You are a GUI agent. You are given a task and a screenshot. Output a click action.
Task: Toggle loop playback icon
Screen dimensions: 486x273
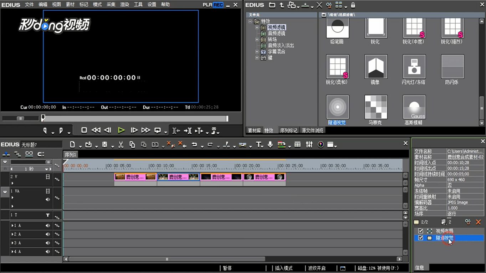pyautogui.click(x=158, y=130)
